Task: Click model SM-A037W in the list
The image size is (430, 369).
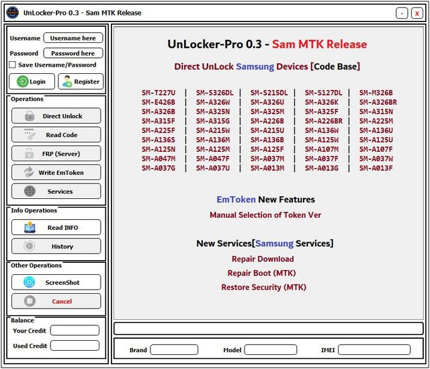Action: 376,159
